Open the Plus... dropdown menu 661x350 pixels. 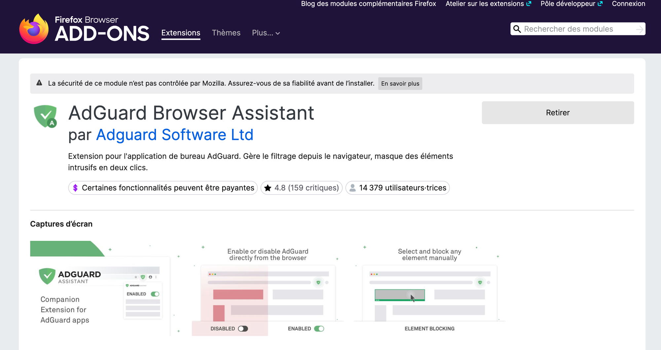click(x=266, y=33)
